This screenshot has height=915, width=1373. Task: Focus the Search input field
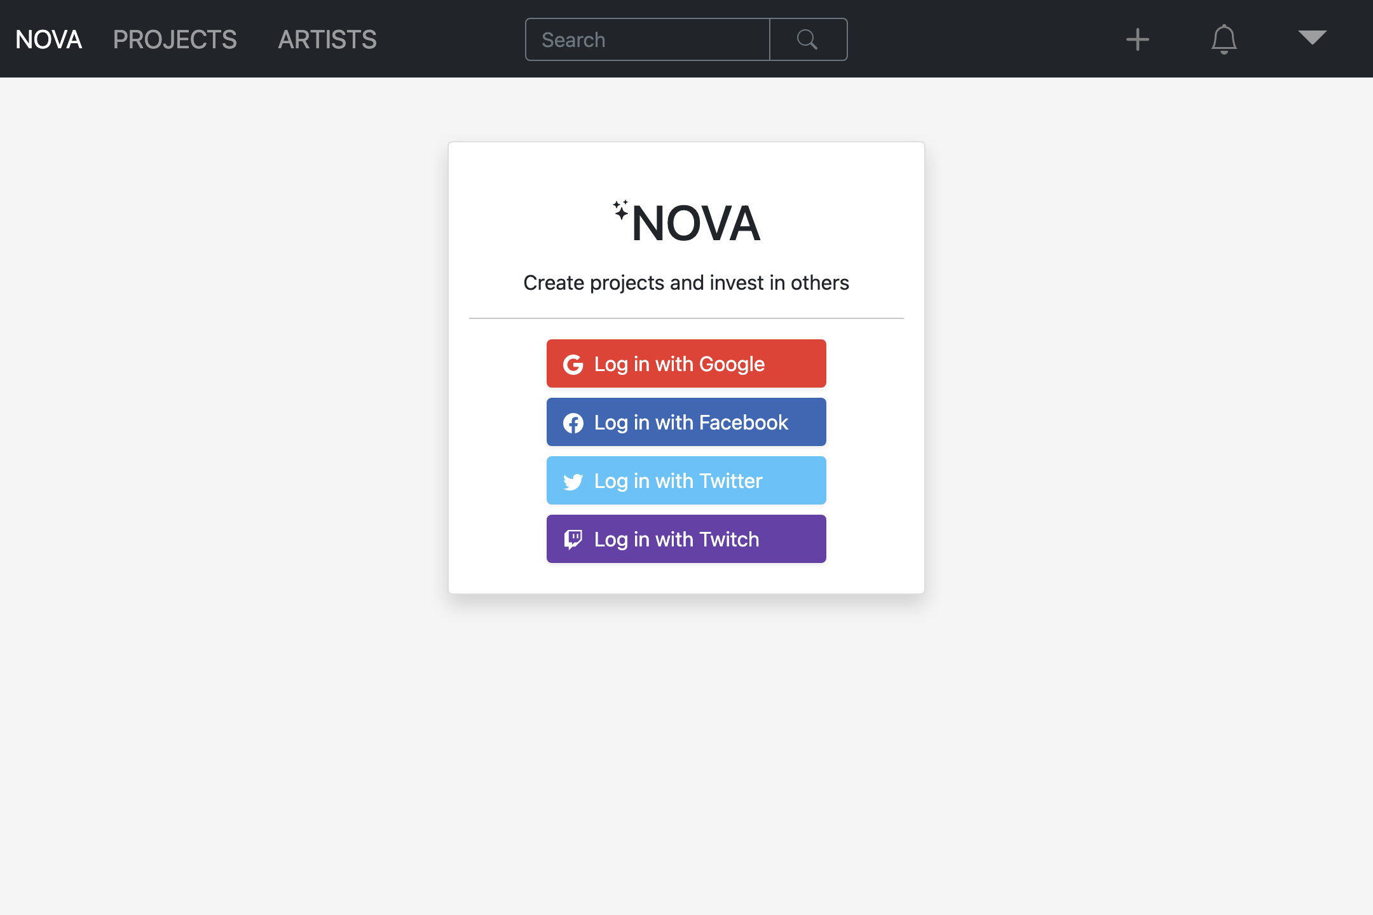[648, 39]
